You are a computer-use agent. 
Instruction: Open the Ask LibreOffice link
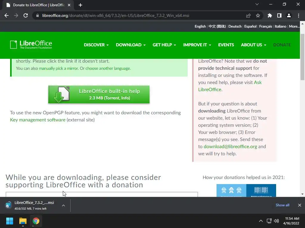pyautogui.click(x=230, y=86)
